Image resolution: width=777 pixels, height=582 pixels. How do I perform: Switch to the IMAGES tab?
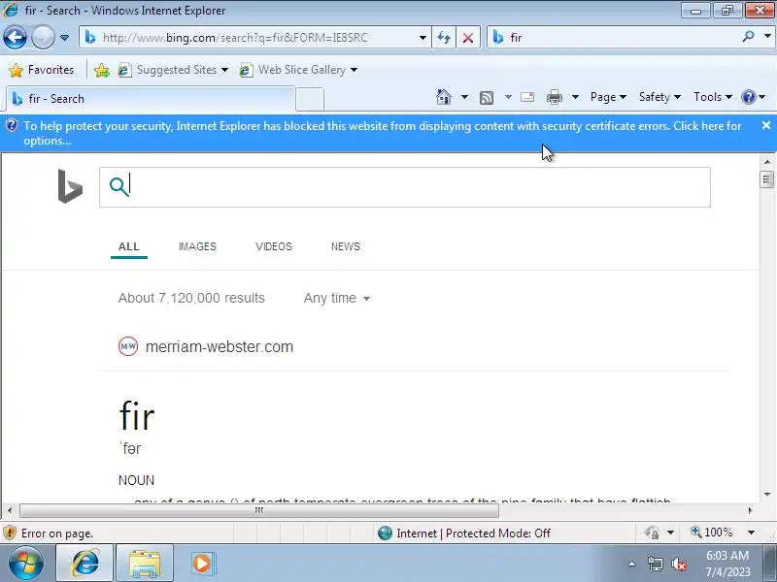click(197, 246)
